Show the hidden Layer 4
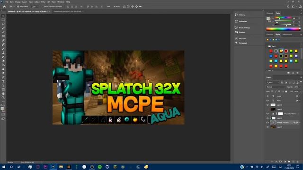The height and width of the screenshot is (170, 303). (267, 109)
